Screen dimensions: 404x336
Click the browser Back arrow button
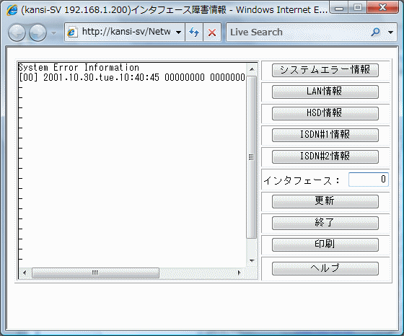pyautogui.click(x=17, y=32)
